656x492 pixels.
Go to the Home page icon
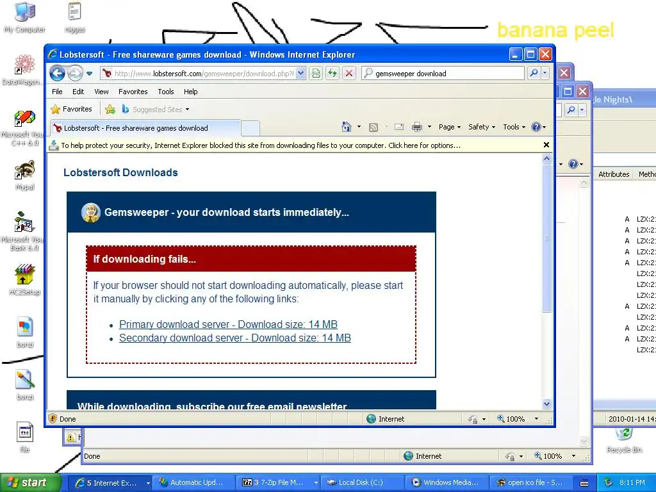tap(347, 127)
